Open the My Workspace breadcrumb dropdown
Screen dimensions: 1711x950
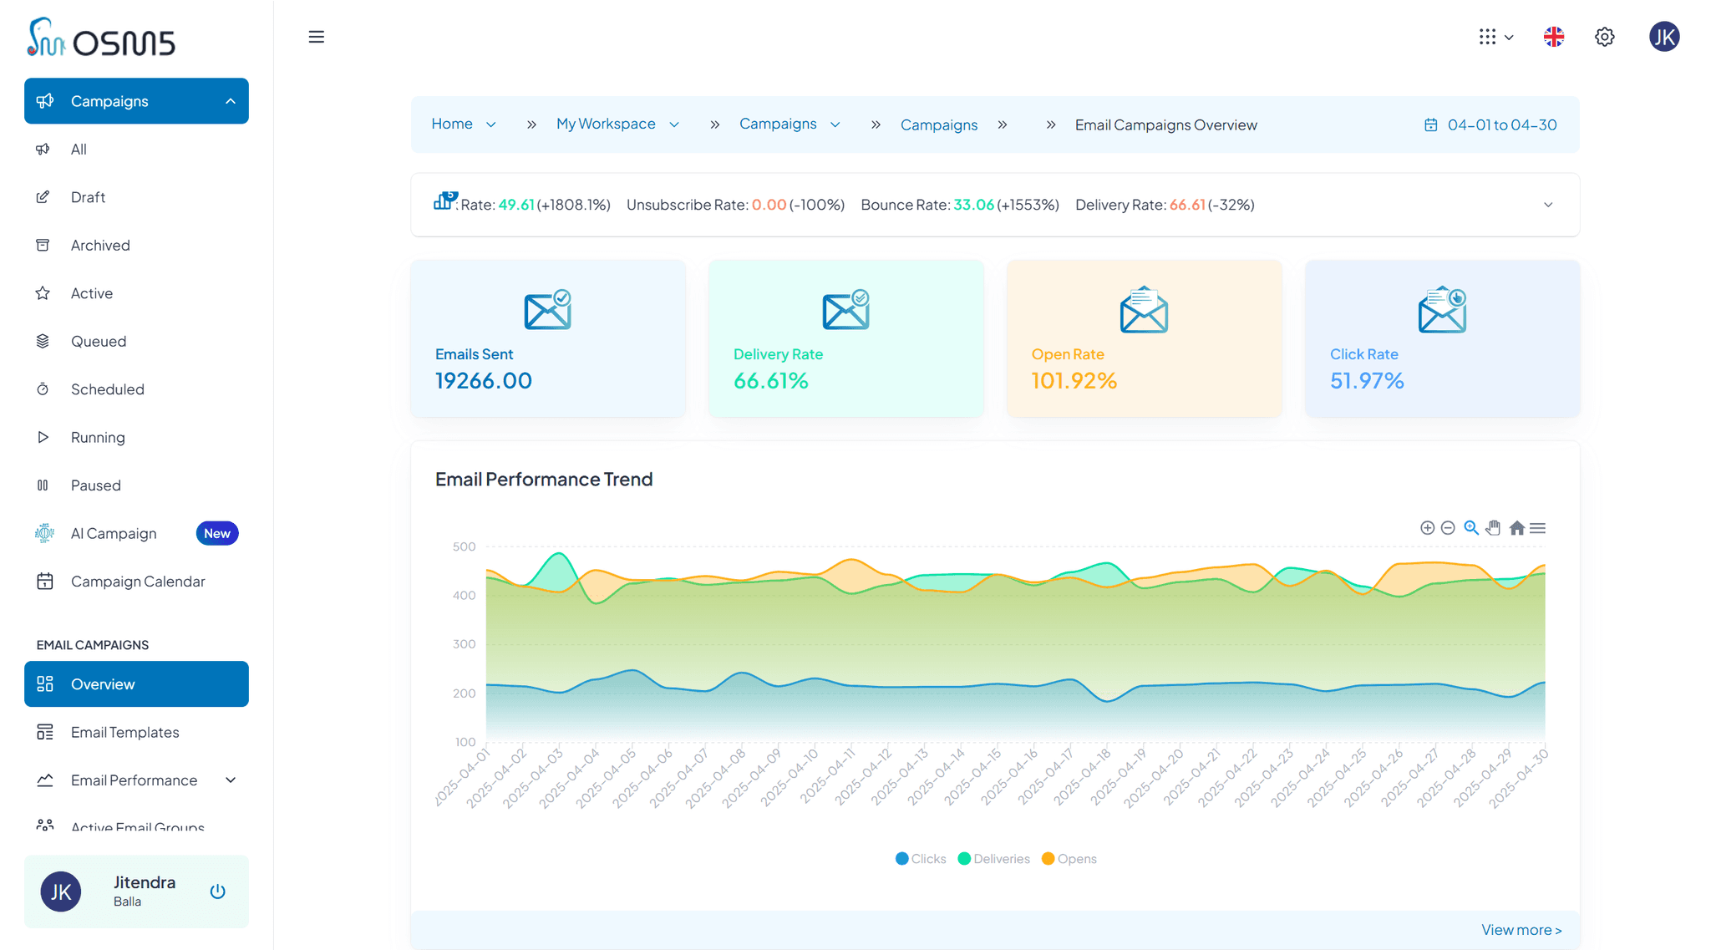coord(674,124)
